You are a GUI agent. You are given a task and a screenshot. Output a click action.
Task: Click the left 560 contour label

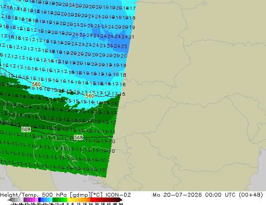tap(37, 84)
